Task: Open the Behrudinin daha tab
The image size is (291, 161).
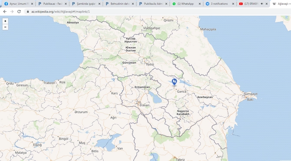Action: [119, 4]
